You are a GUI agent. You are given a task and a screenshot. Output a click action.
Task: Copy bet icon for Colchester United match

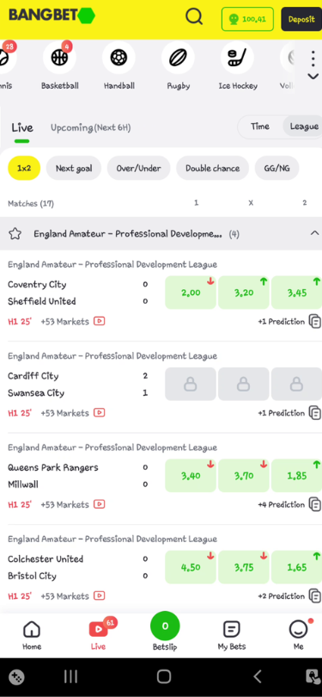(x=315, y=596)
